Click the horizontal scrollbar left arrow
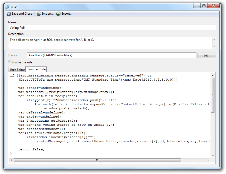Screen dimensions: 226x174 tap(12, 160)
